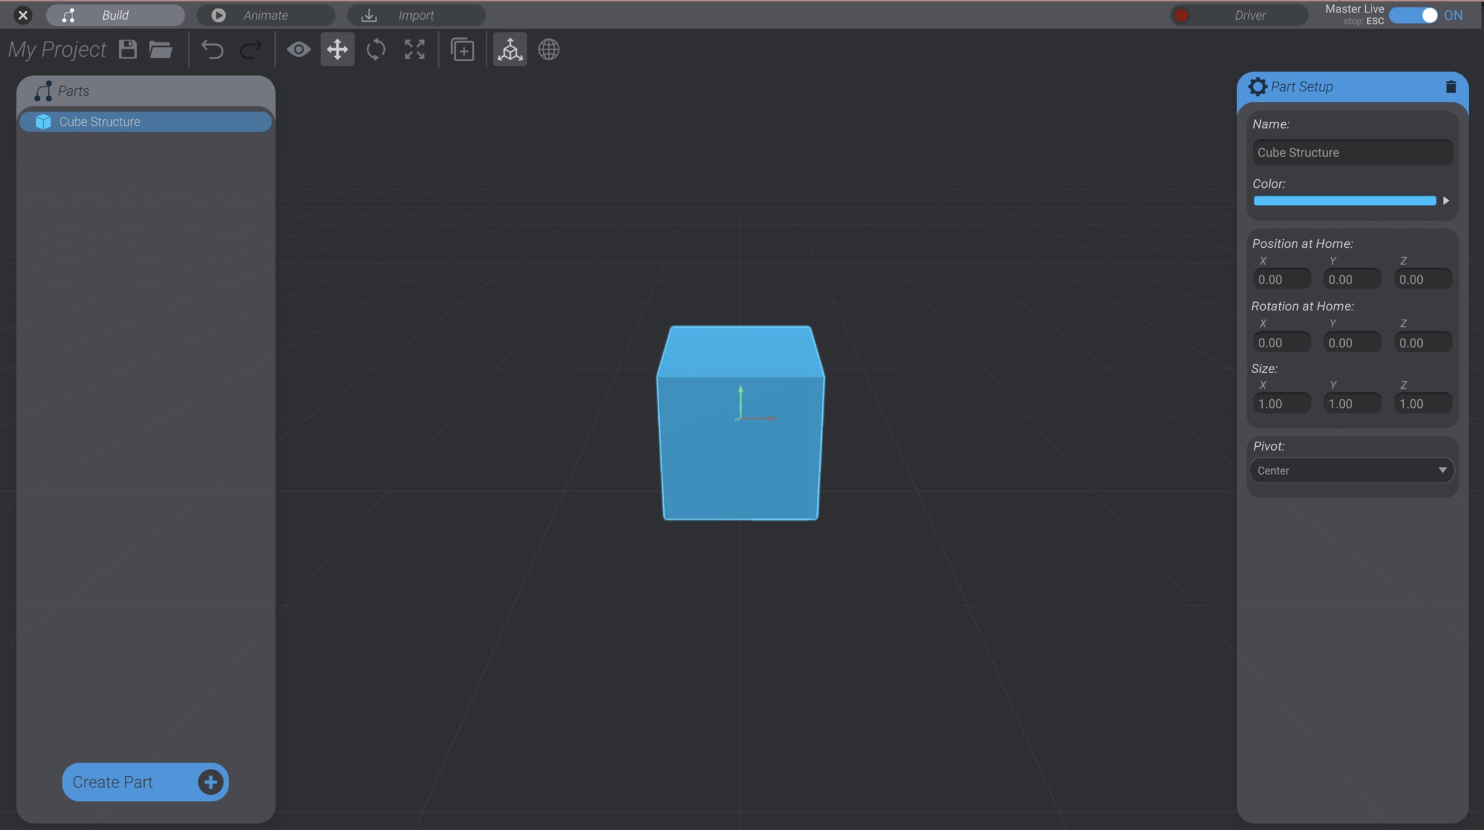The image size is (1484, 830).
Task: Open the Pivot dropdown set to Center
Action: point(1352,470)
